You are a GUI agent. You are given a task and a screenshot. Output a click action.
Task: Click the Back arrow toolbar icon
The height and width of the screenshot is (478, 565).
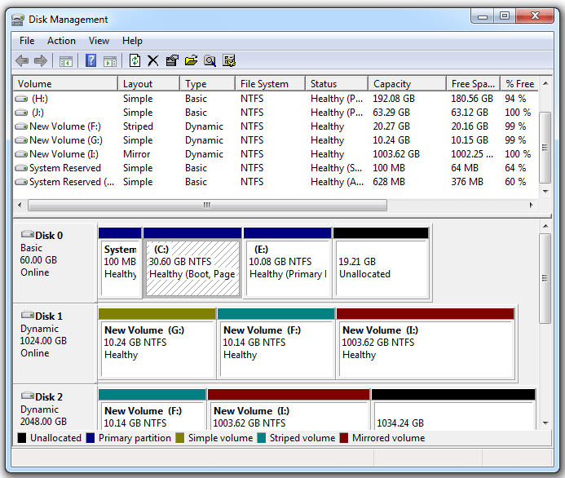tap(22, 60)
